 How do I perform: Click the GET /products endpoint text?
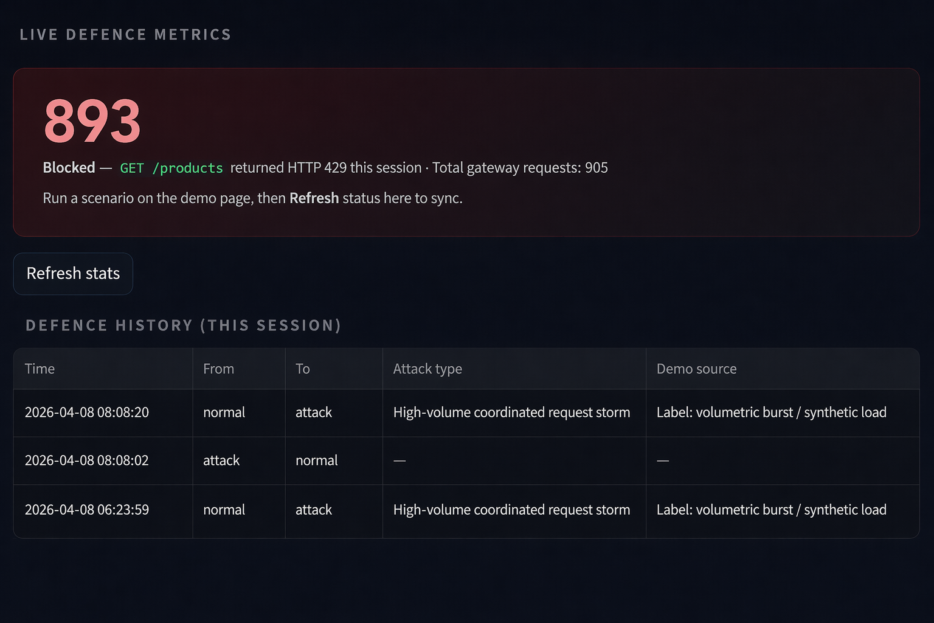pos(171,168)
